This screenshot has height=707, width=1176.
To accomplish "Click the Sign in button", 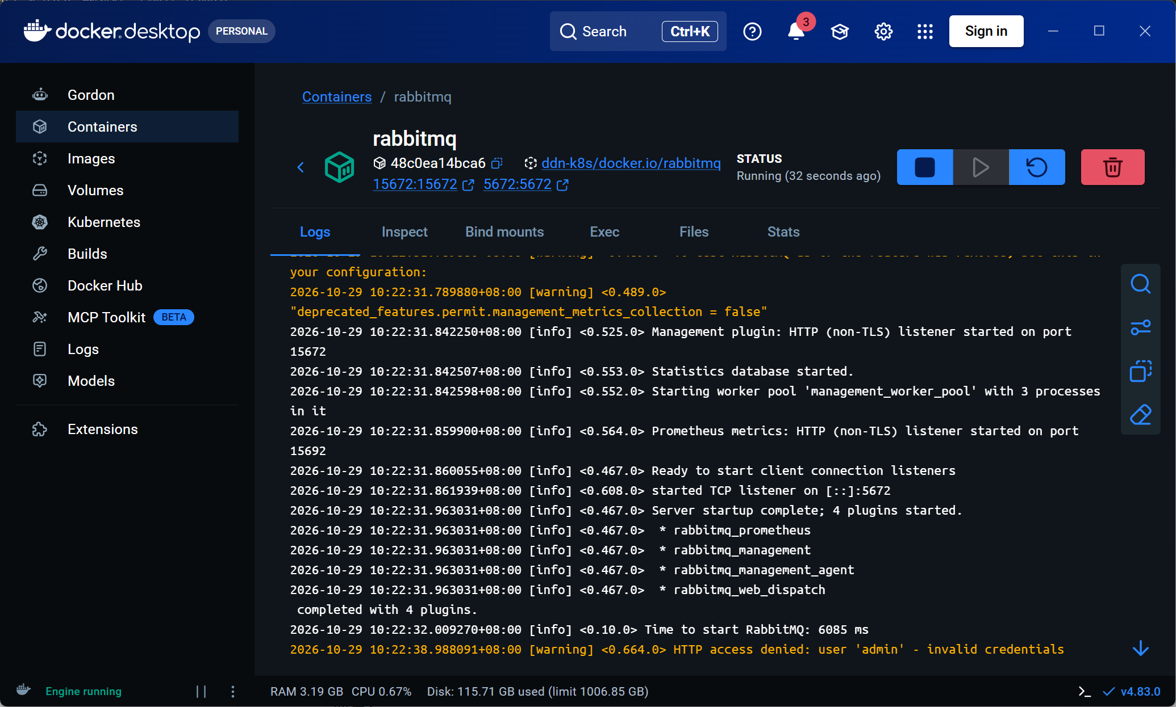I will click(x=986, y=31).
